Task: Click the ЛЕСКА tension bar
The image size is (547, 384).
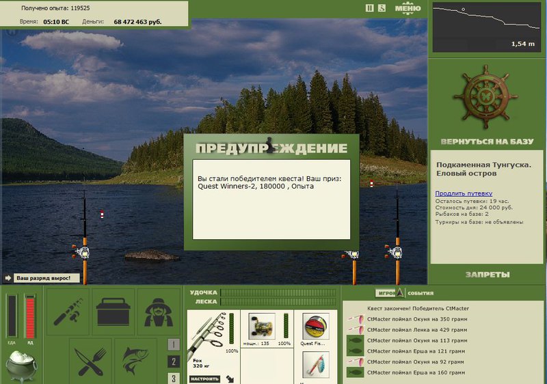Action: click(x=278, y=301)
